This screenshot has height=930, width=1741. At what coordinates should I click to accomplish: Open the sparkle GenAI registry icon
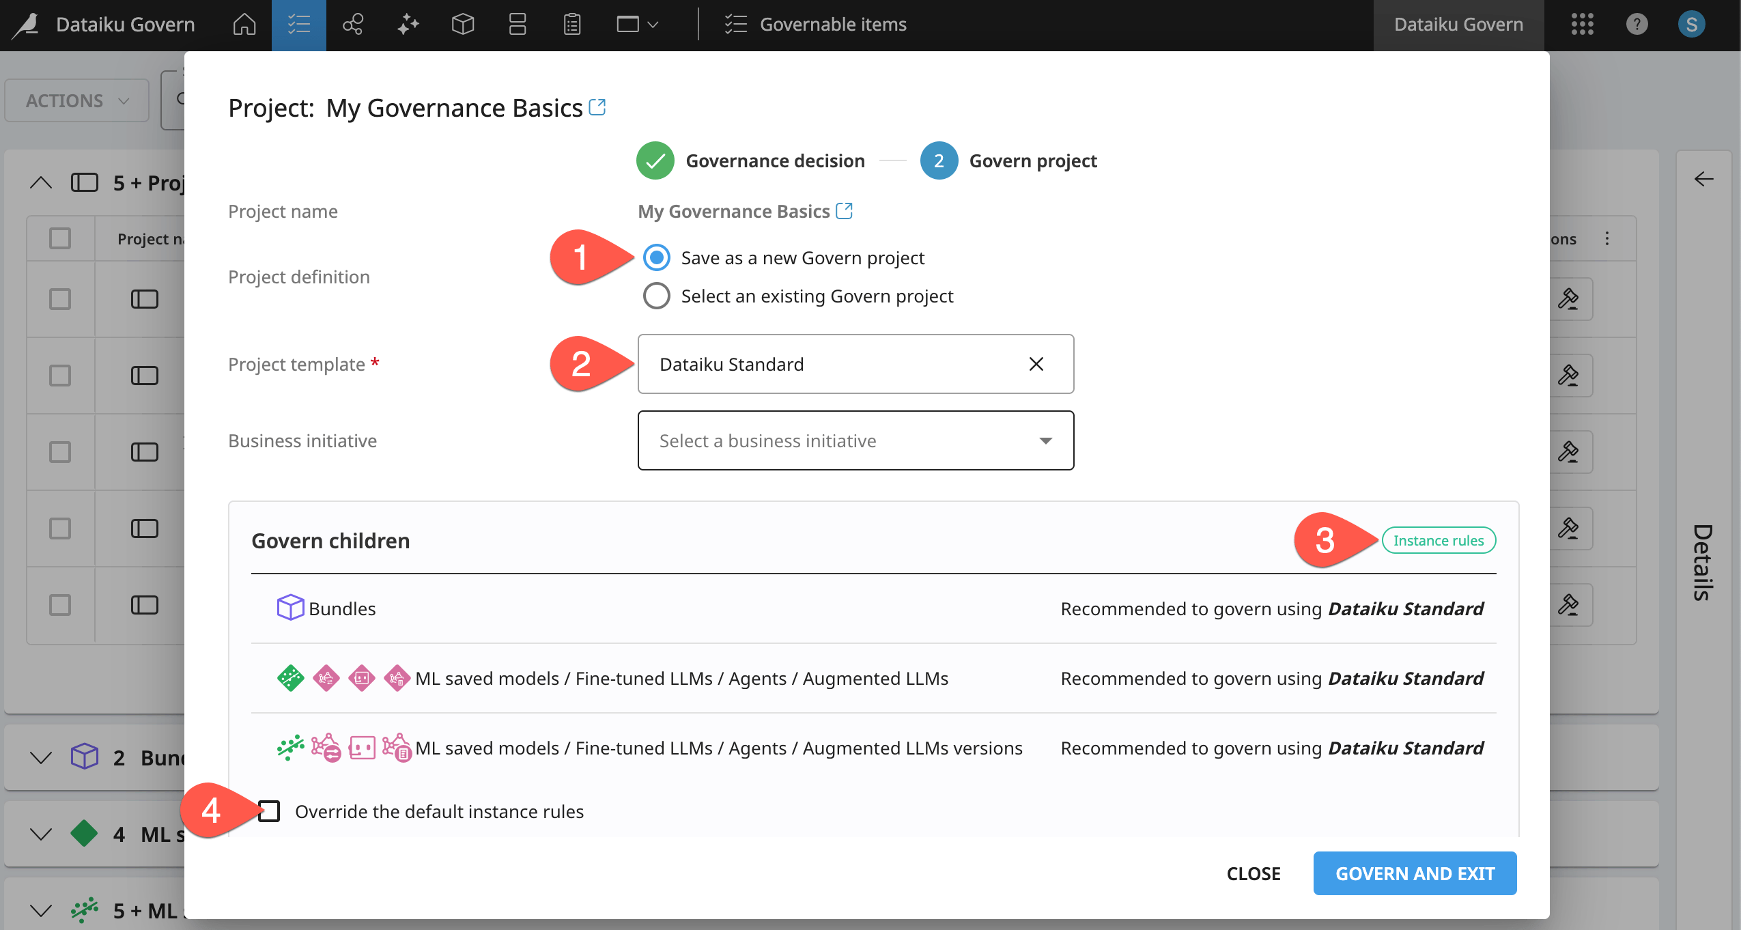(x=408, y=25)
